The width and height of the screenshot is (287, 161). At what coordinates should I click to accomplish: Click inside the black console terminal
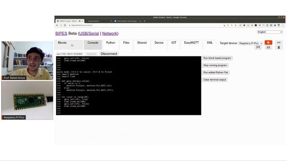click(129, 85)
